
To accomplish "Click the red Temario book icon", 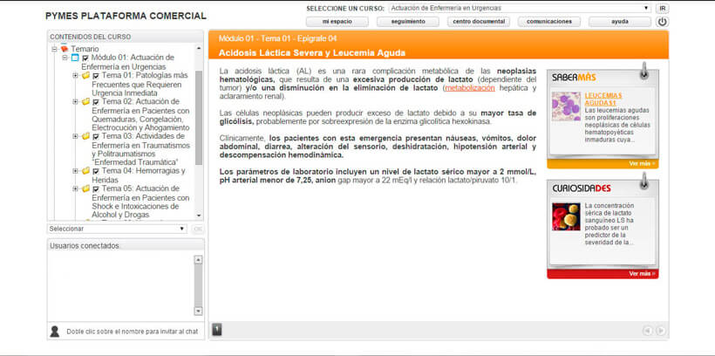I will [x=65, y=48].
